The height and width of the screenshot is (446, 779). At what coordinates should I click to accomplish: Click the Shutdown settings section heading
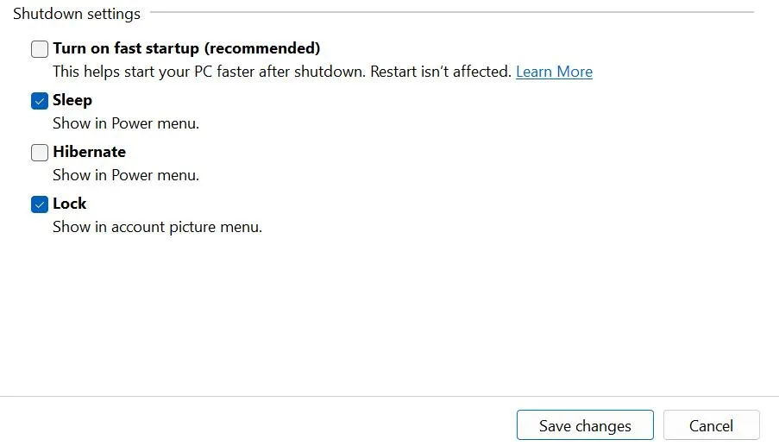pos(77,14)
